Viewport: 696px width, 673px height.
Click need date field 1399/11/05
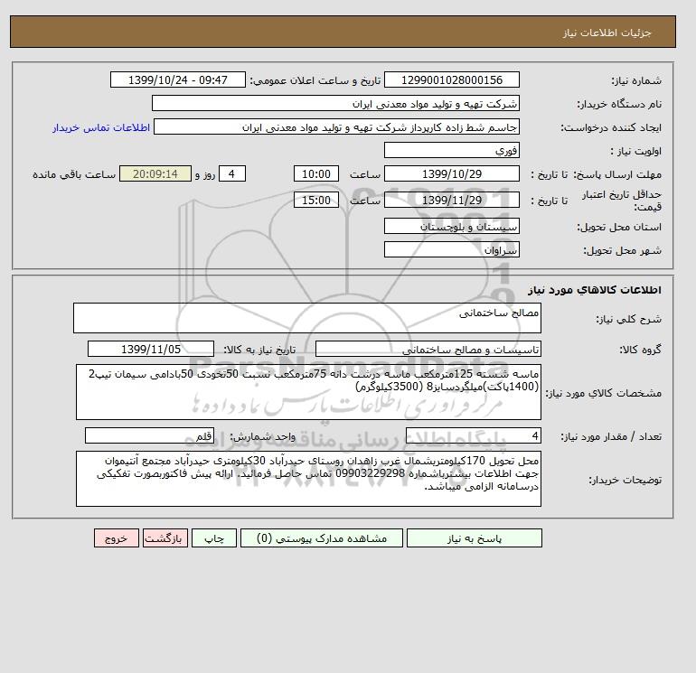point(151,349)
